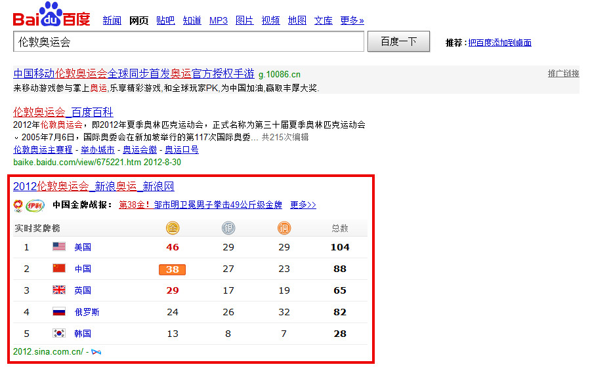Click the 韩国 country link
The image size is (590, 371).
tap(83, 334)
